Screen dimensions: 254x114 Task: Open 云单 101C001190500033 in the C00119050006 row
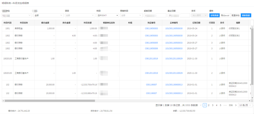click(x=174, y=48)
